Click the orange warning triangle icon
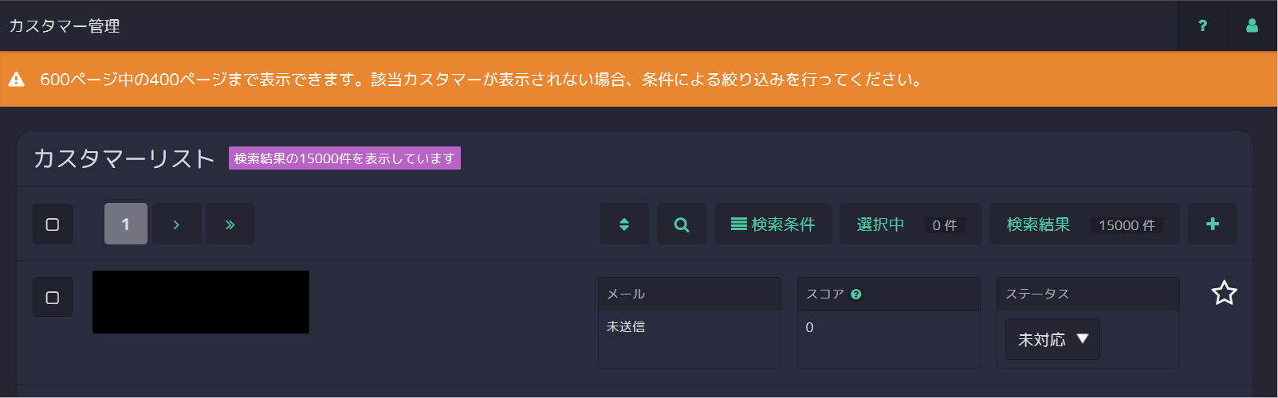This screenshot has width=1278, height=398. click(17, 80)
